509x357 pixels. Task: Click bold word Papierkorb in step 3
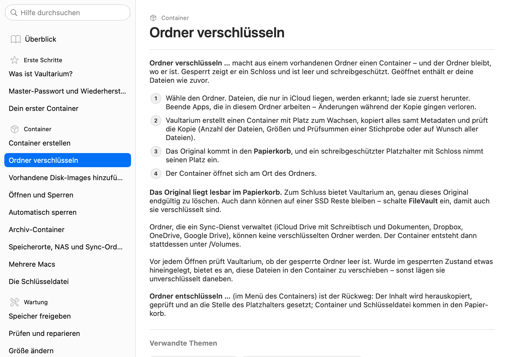point(272,151)
